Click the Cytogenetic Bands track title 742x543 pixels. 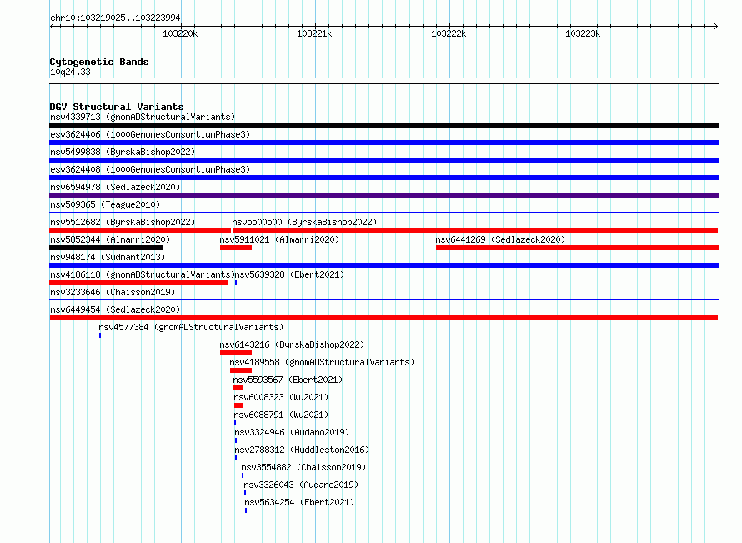(99, 62)
